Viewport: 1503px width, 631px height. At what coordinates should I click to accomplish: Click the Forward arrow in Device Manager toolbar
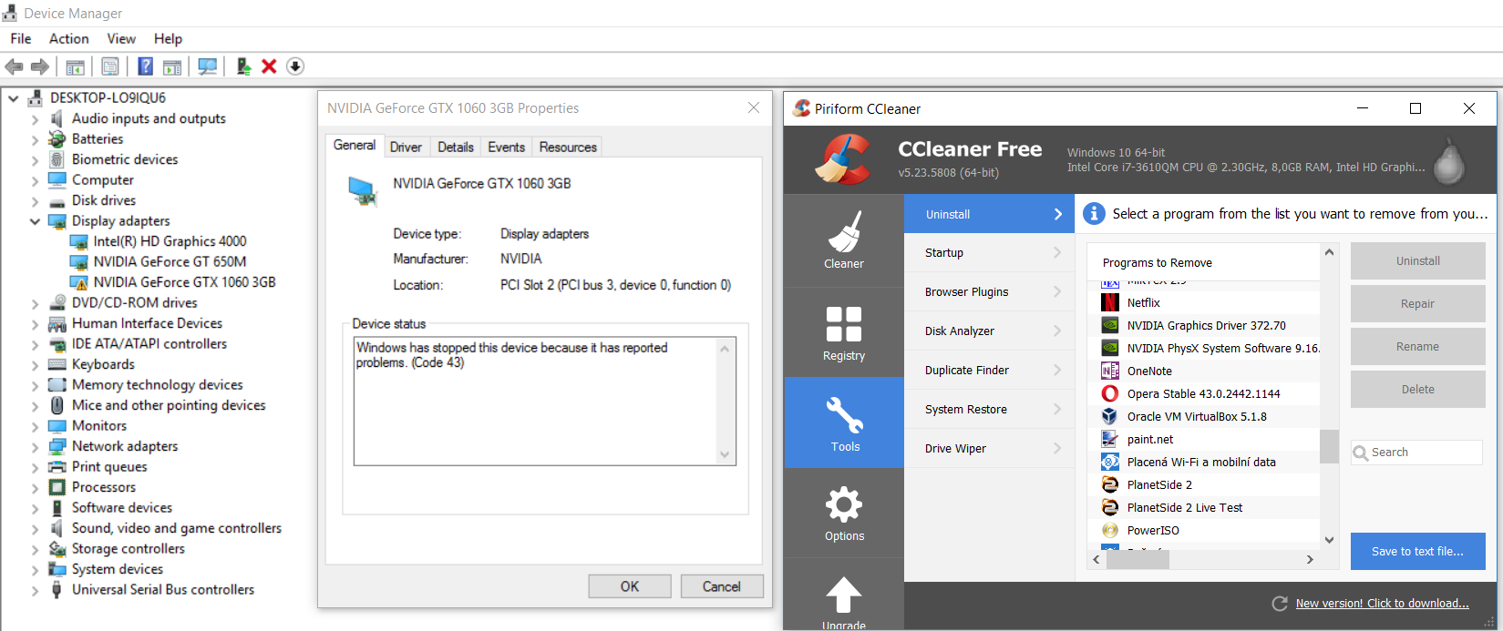(40, 66)
